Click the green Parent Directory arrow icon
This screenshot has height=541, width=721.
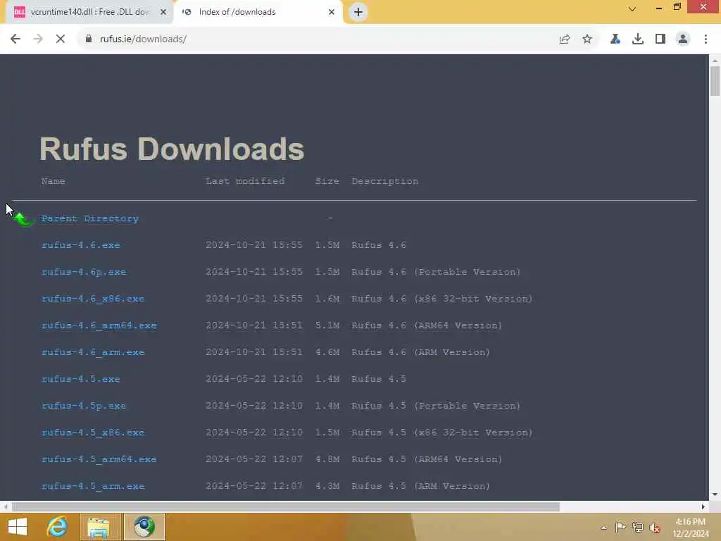tap(25, 219)
